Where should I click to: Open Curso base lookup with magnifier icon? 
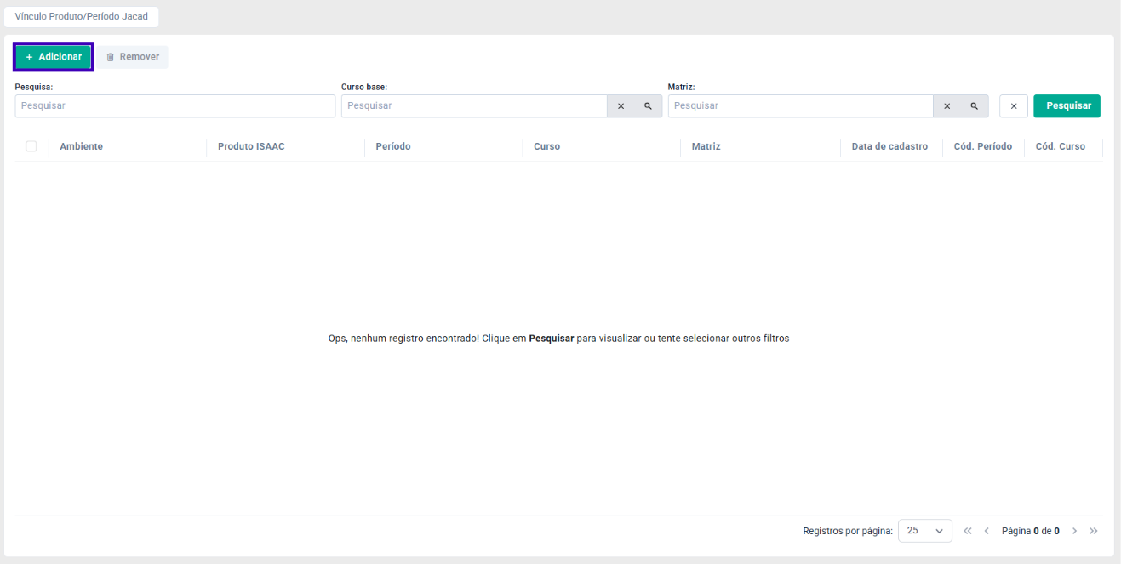tap(648, 106)
